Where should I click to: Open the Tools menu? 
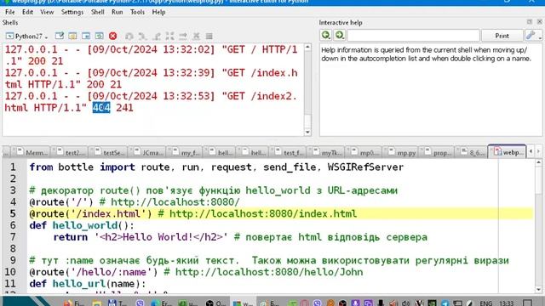coord(137,12)
